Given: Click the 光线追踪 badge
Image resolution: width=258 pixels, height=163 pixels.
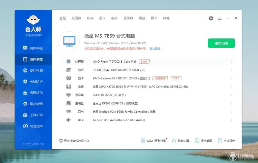Looking at the screenshot, I should (x=160, y=78).
